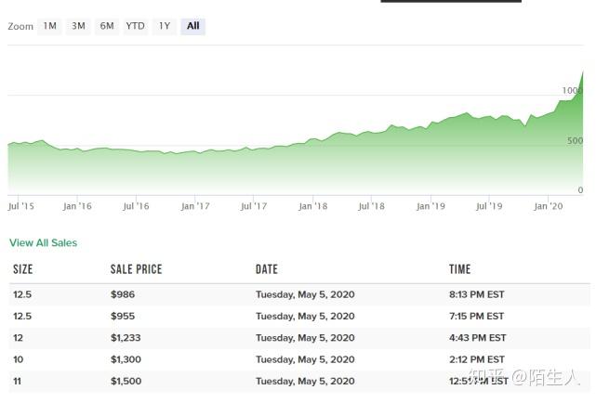The image size is (596, 403).
Task: Open the View All Sales link
Action: click(x=43, y=243)
